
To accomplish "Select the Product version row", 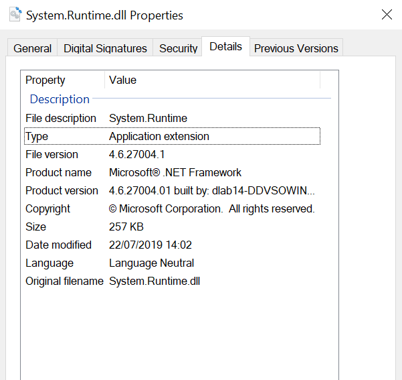I will pos(173,190).
